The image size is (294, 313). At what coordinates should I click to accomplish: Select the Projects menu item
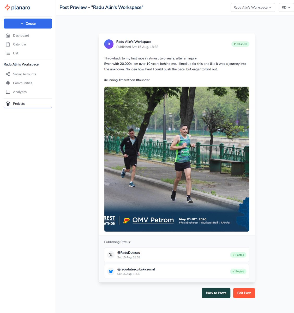(28, 104)
